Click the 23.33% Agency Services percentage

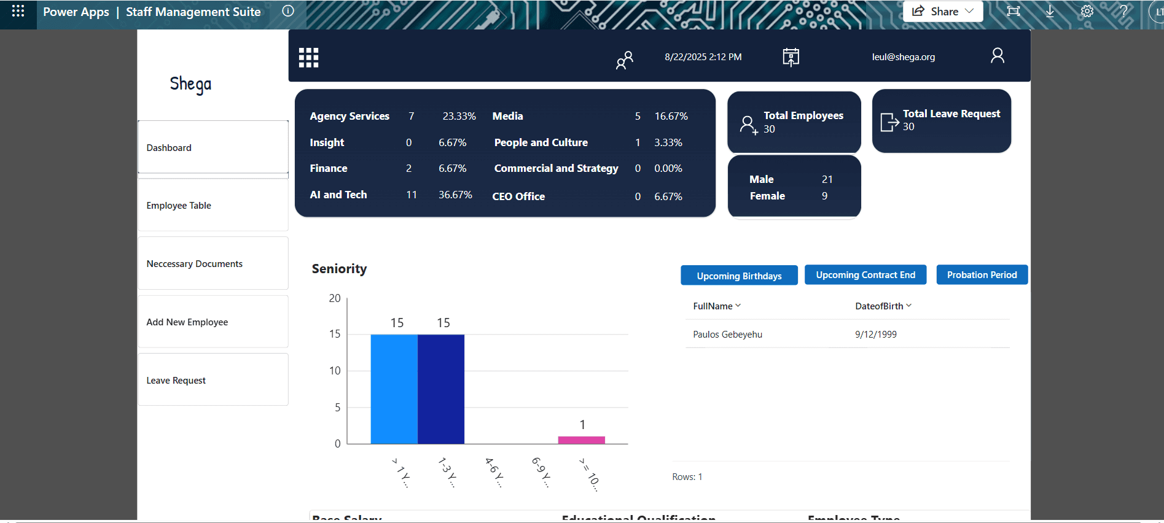[x=459, y=116]
